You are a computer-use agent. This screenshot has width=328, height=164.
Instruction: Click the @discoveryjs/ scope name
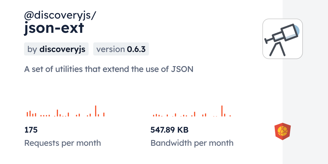click(x=60, y=15)
